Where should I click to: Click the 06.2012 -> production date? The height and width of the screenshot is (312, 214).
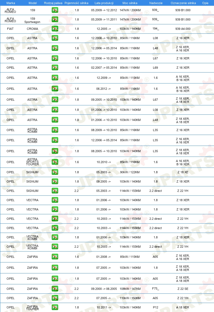(103, 89)
